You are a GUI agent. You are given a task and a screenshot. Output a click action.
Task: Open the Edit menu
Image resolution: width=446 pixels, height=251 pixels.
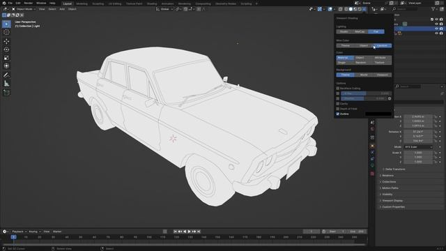[18, 3]
